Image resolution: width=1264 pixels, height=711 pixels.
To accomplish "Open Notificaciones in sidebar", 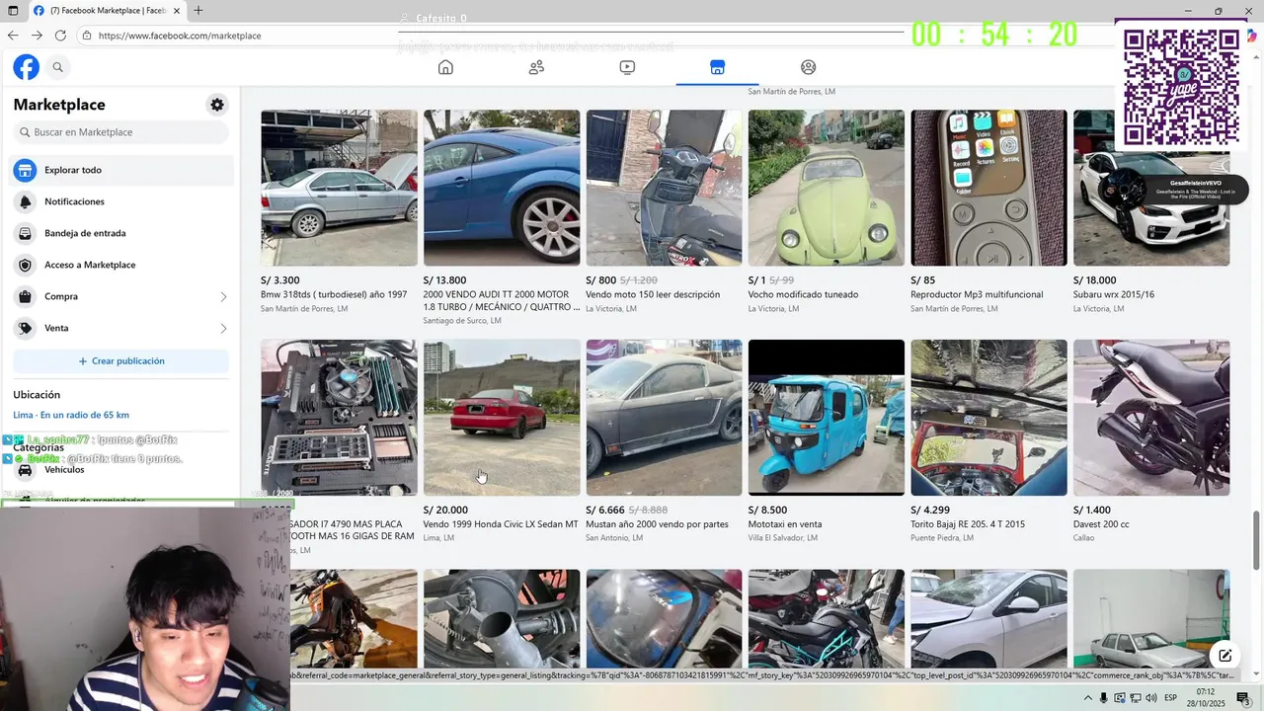I will [122, 201].
